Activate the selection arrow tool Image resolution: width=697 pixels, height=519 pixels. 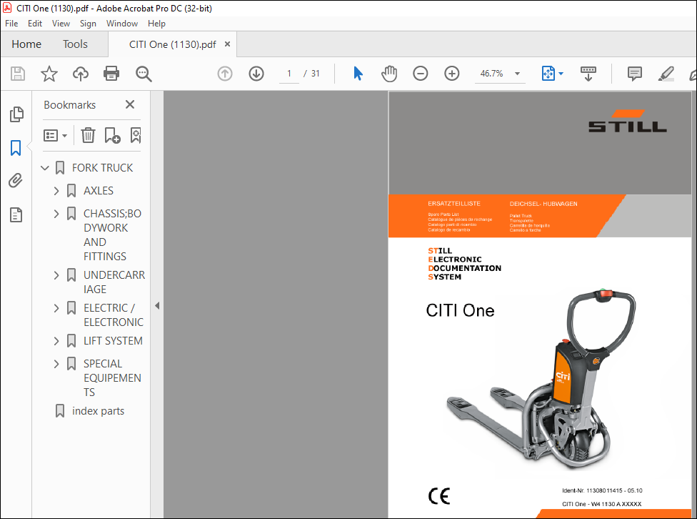(358, 74)
